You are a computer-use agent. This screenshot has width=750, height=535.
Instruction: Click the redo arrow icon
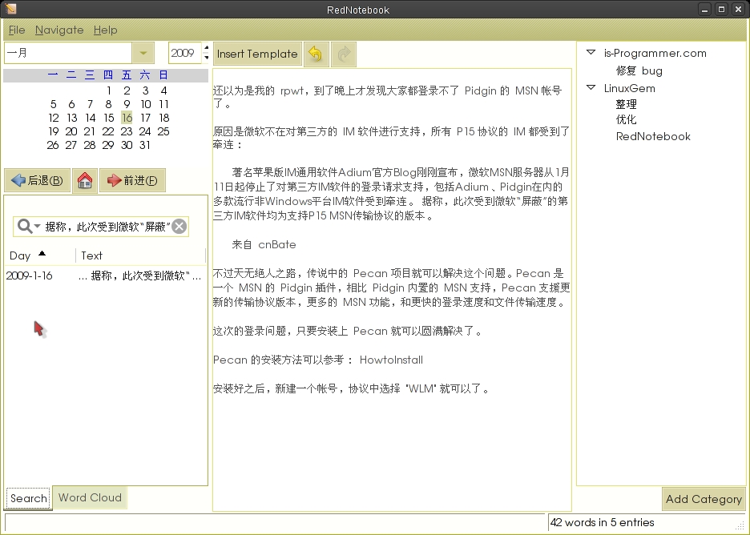tap(343, 54)
